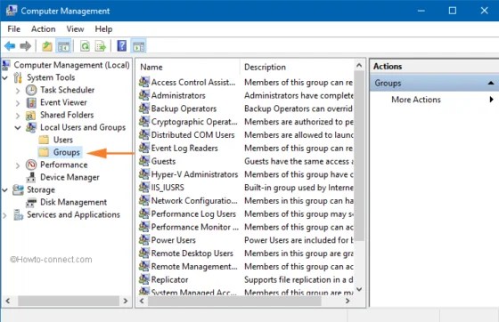Click the Forward arrow toolbar icon

[26, 46]
